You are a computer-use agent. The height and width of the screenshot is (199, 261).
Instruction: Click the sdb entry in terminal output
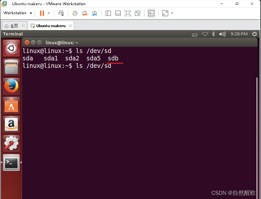tap(113, 58)
